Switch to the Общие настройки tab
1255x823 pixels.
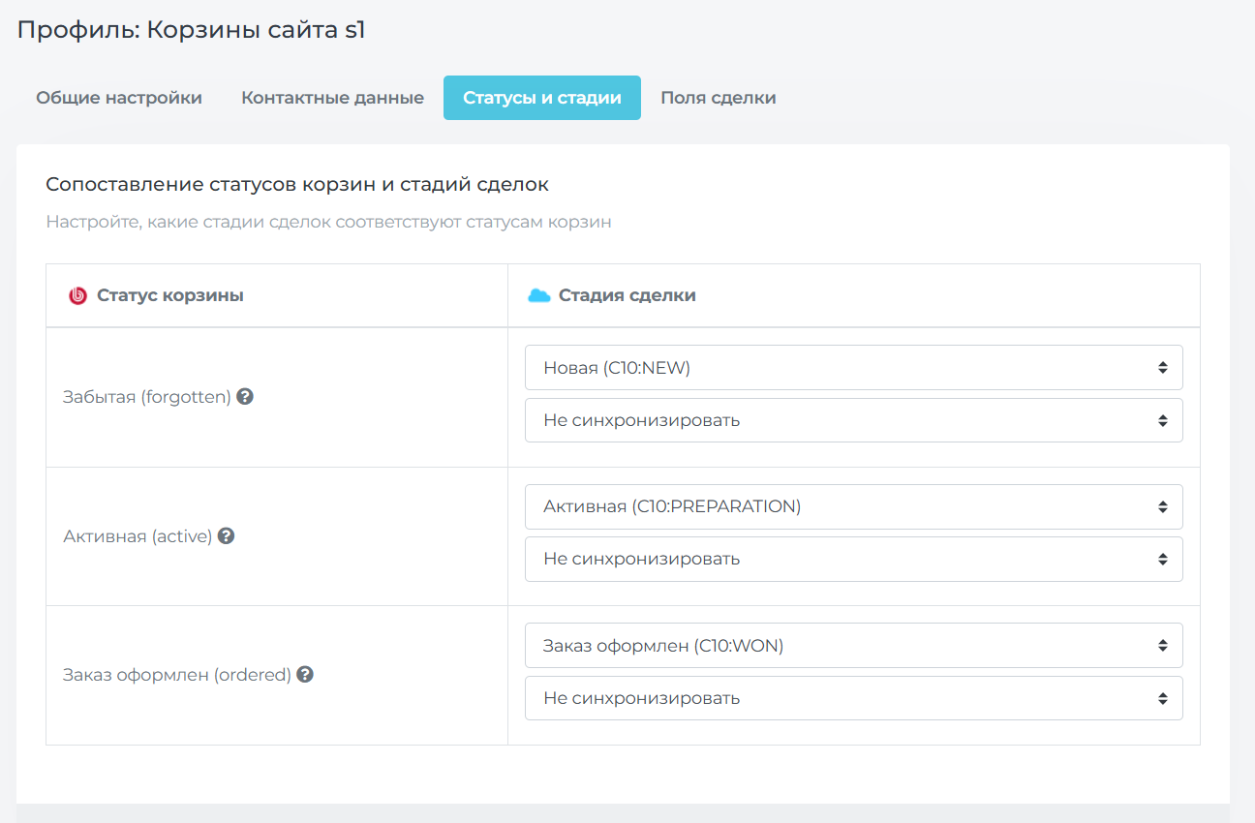119,98
